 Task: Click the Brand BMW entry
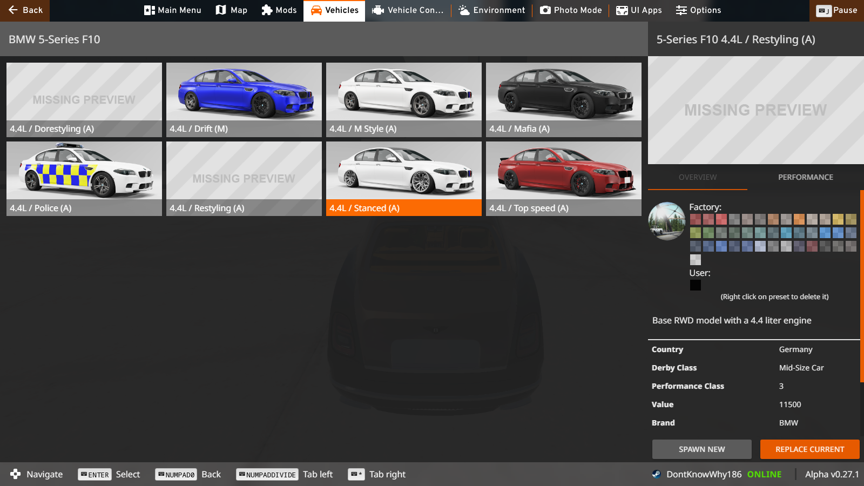pos(754,423)
